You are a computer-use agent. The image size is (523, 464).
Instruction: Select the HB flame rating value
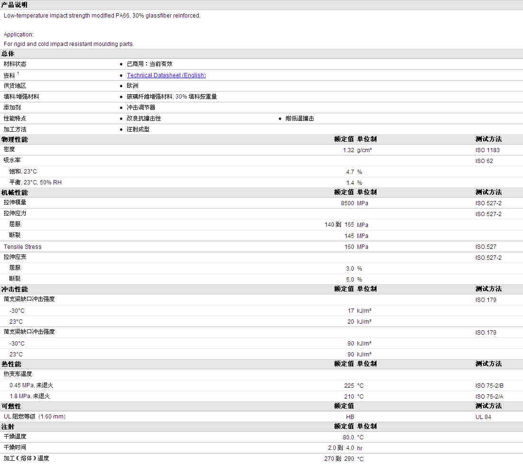click(x=350, y=417)
